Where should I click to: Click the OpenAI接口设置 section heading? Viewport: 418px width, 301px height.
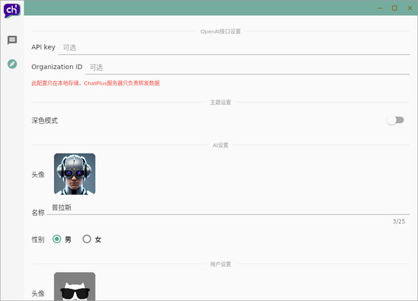[x=220, y=31]
